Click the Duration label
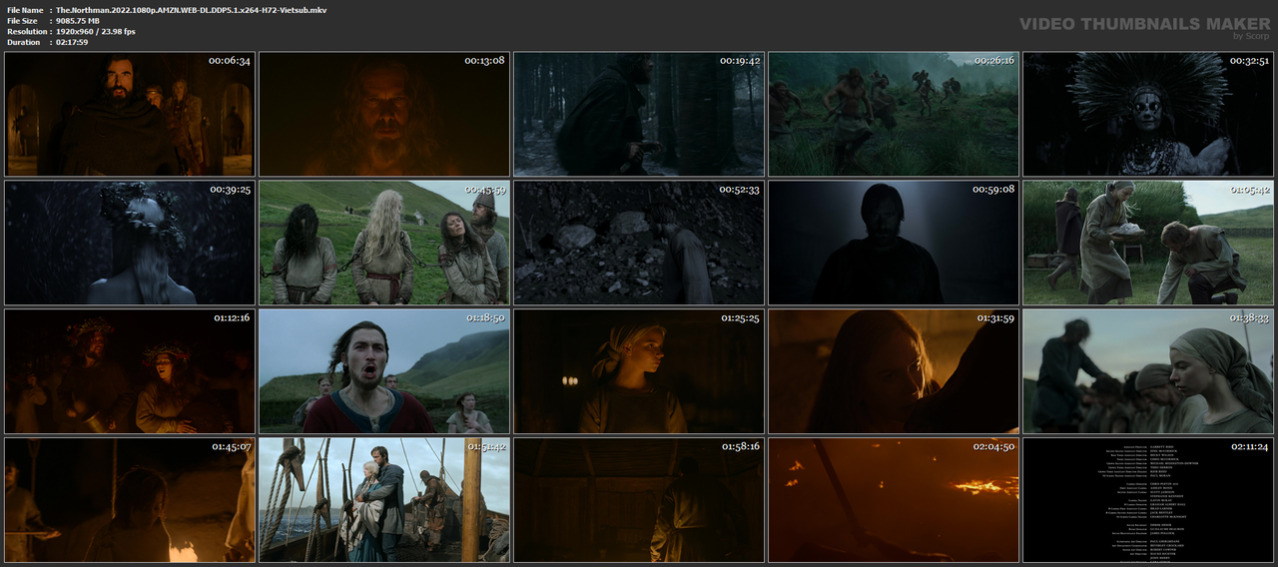 click(23, 42)
